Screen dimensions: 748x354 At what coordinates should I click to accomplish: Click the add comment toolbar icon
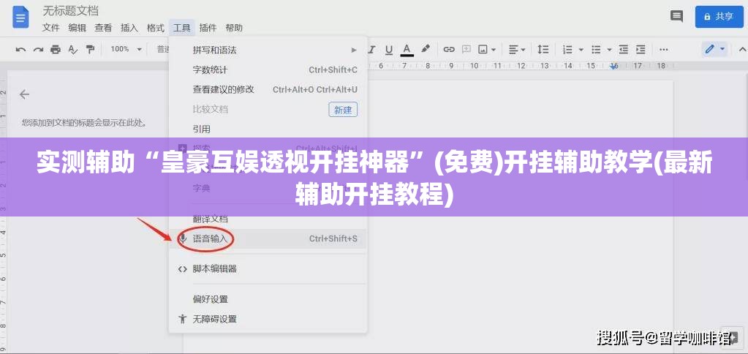point(466,49)
